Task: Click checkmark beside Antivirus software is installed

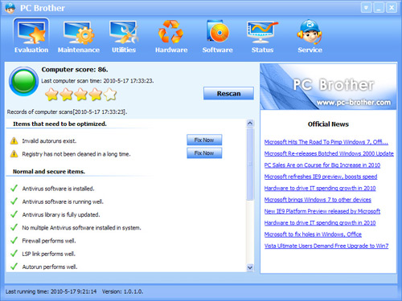Action: pyautogui.click(x=14, y=189)
